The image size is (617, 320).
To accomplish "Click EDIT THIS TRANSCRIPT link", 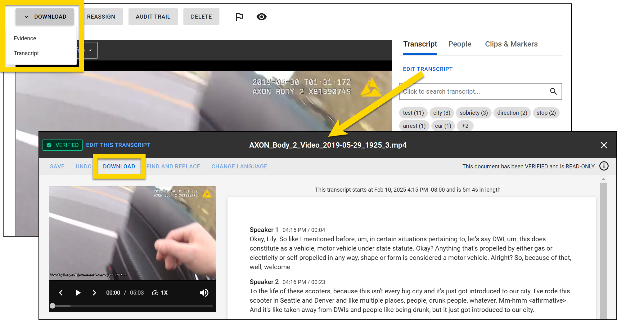I will 118,145.
